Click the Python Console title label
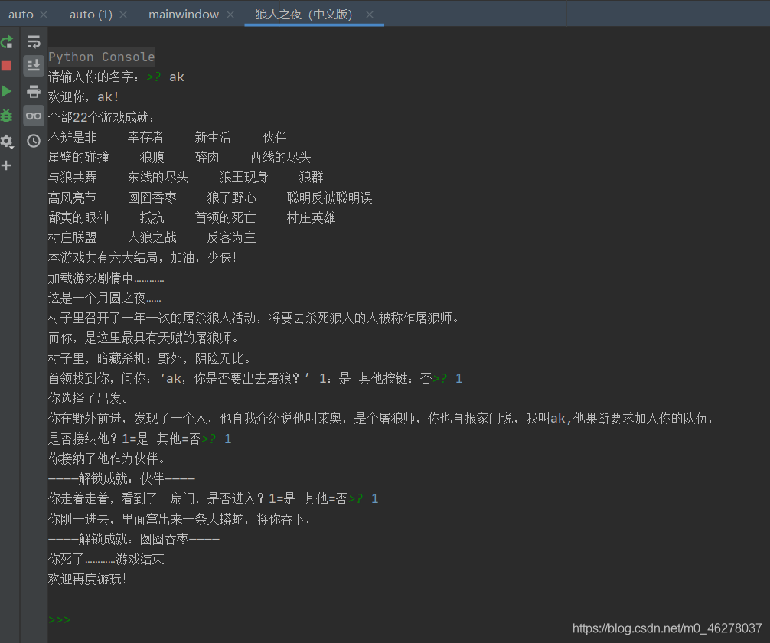Image resolution: width=770 pixels, height=643 pixels. 101,56
